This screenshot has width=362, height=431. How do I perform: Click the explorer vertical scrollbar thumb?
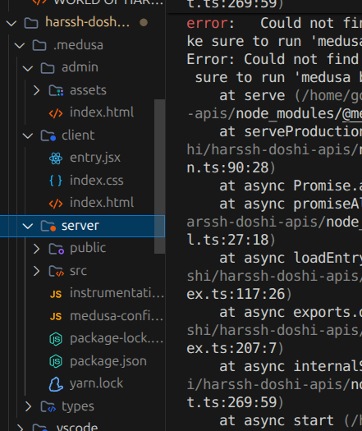click(159, 177)
